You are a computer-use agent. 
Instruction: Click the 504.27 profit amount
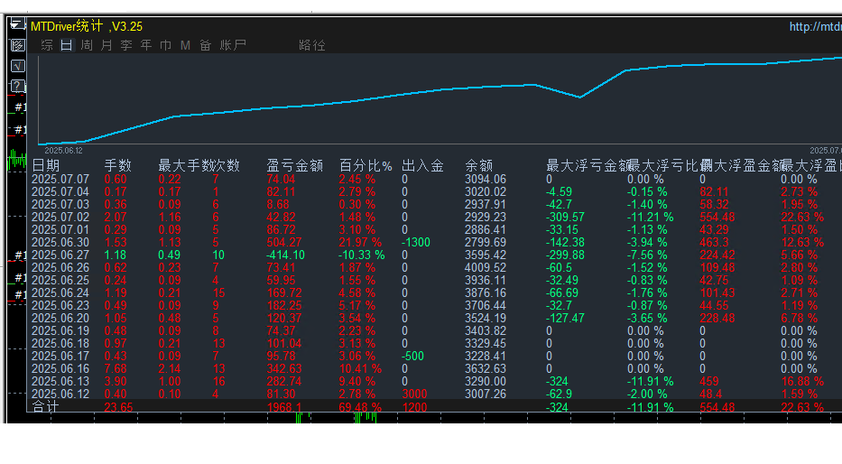pos(284,242)
